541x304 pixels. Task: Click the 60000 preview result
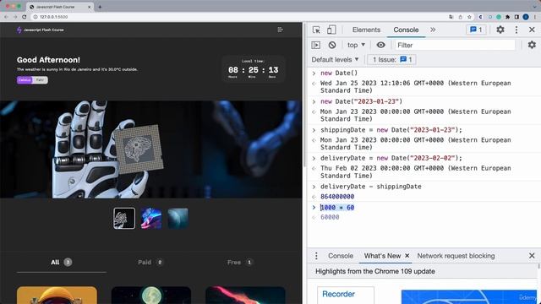pyautogui.click(x=330, y=217)
